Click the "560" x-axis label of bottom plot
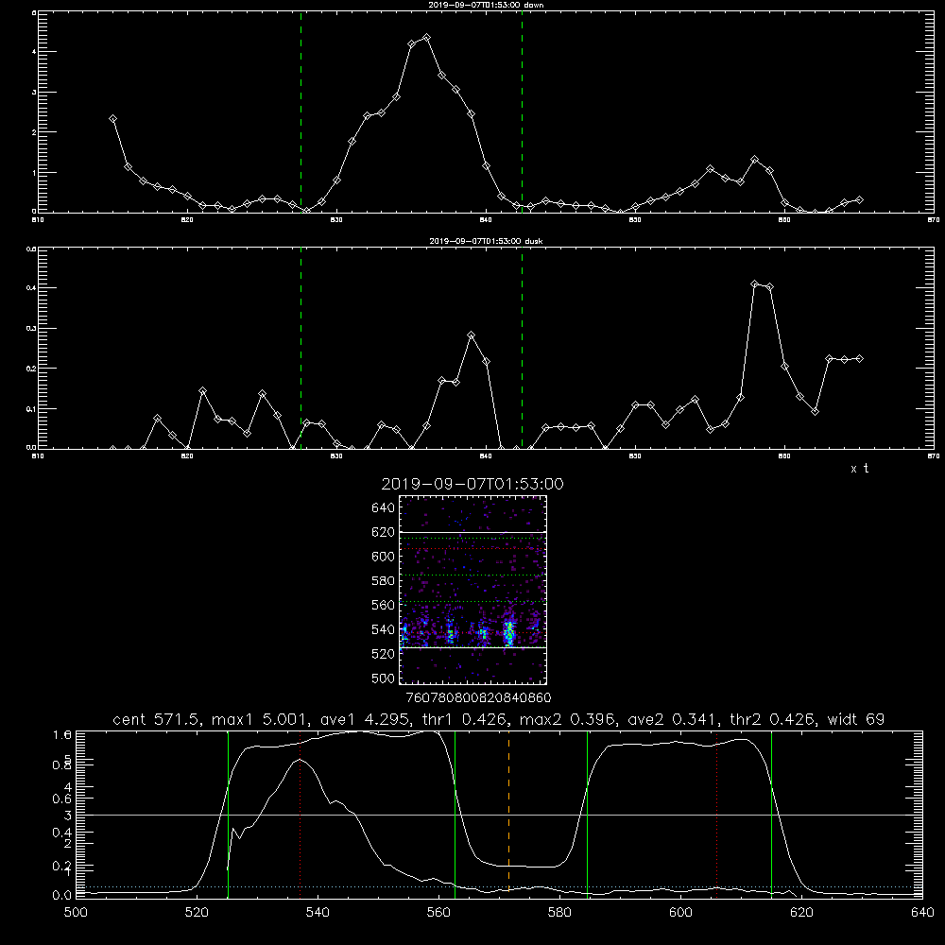Image resolution: width=945 pixels, height=945 pixels. pos(438,913)
